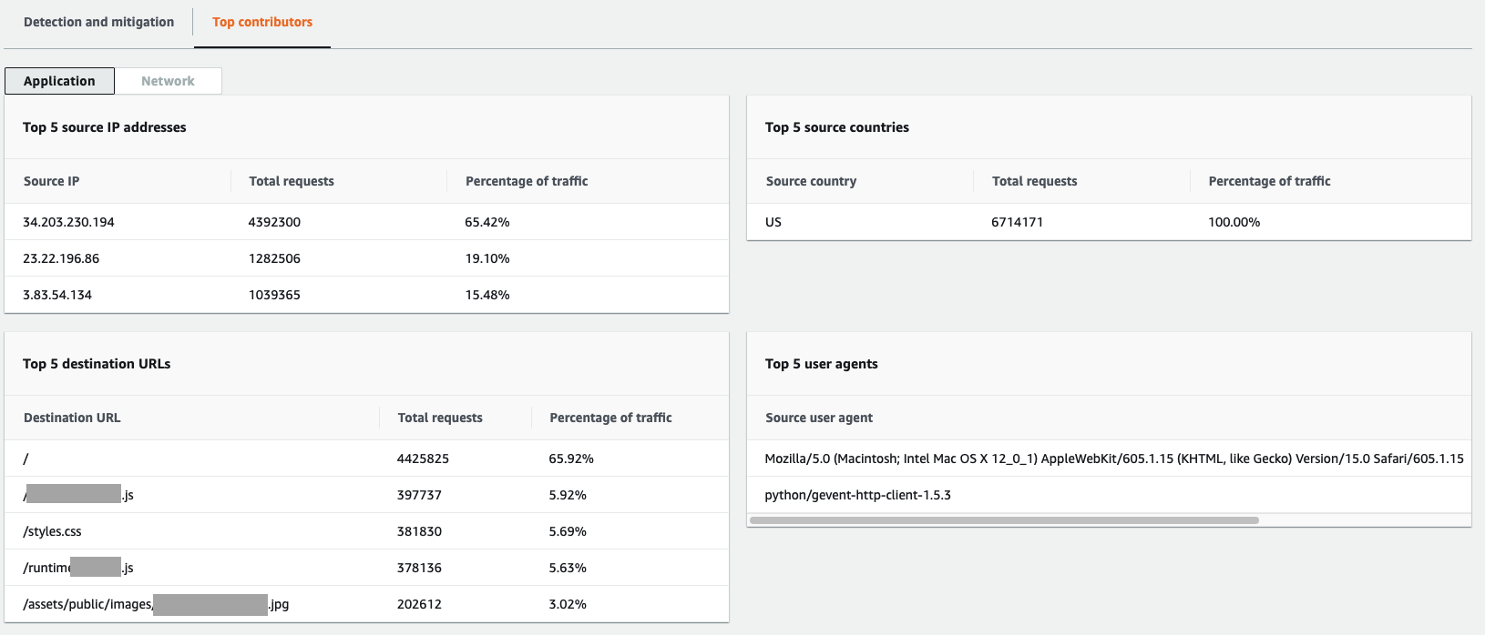Screen dimensions: 1485x635
Task: Select the Top contributors tab
Action: [262, 22]
